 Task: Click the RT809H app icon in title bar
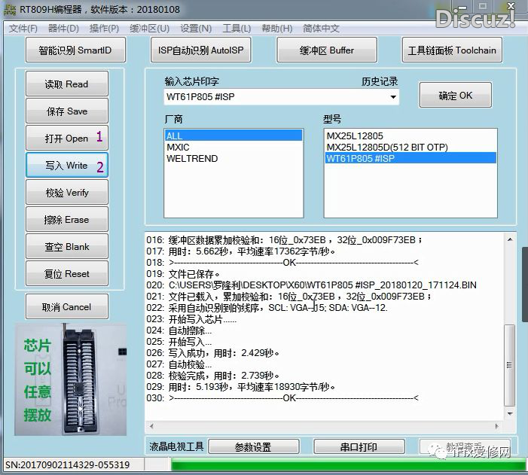[x=9, y=10]
